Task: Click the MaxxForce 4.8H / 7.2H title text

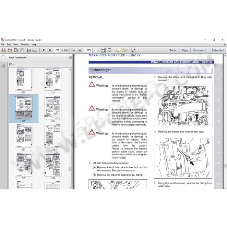Action: coord(114,55)
